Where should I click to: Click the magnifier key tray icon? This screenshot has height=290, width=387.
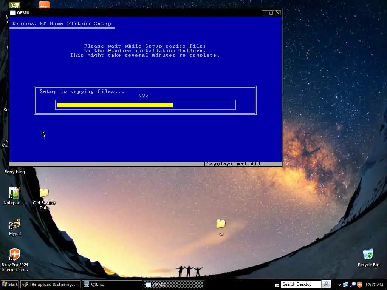coord(353,285)
